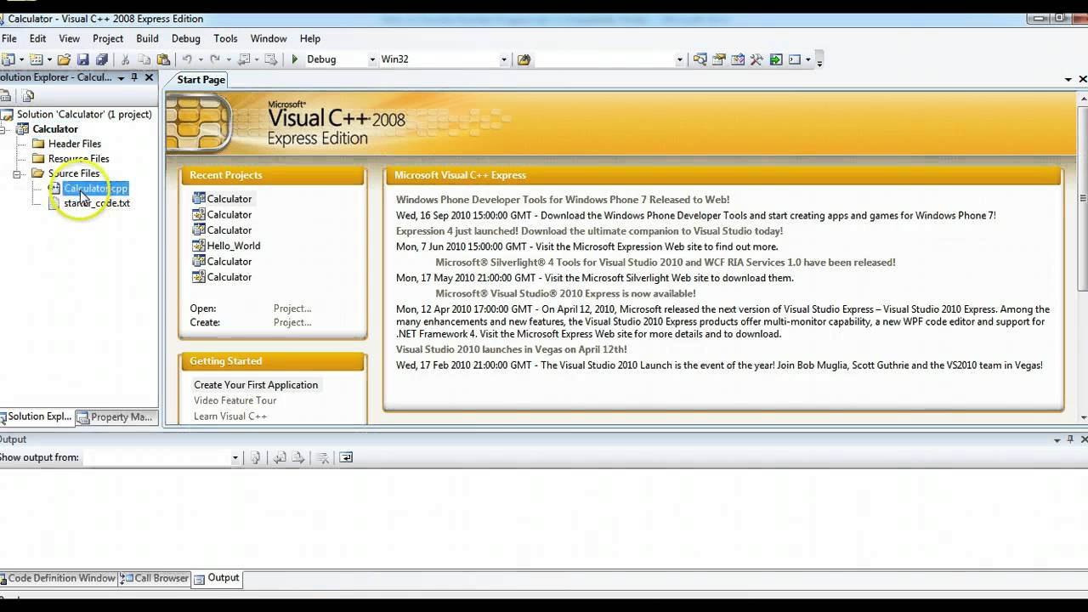Image resolution: width=1088 pixels, height=612 pixels.
Task: Click the Save All toolbar icon
Action: click(x=101, y=59)
